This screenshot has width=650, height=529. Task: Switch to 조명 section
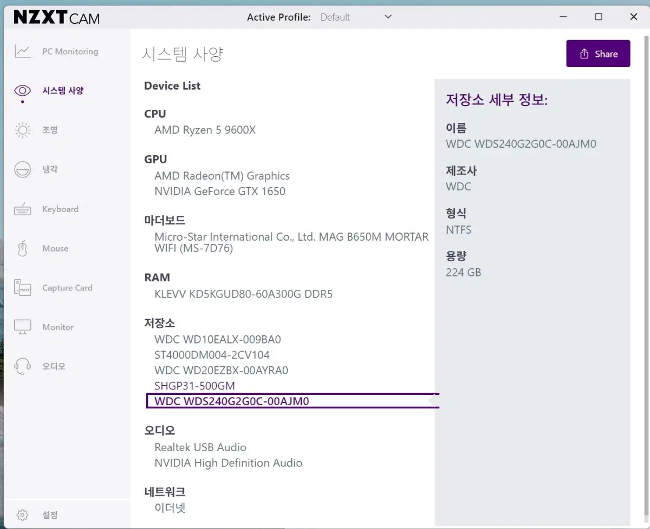pyautogui.click(x=50, y=130)
